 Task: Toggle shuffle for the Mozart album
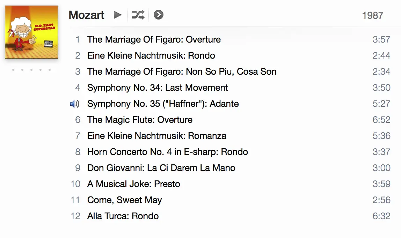coord(138,15)
